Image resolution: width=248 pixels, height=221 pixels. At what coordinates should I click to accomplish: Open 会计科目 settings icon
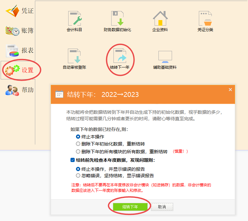tap(74, 21)
